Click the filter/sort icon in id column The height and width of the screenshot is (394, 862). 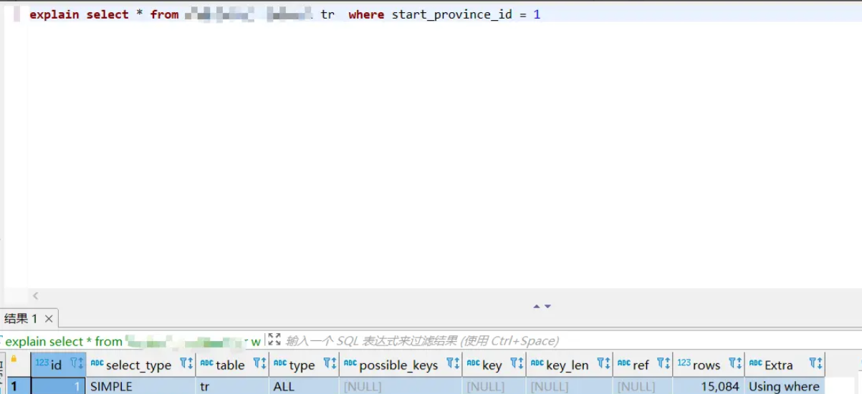(77, 364)
